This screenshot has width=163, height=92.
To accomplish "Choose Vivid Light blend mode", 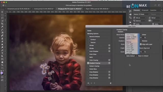I will (130, 48).
